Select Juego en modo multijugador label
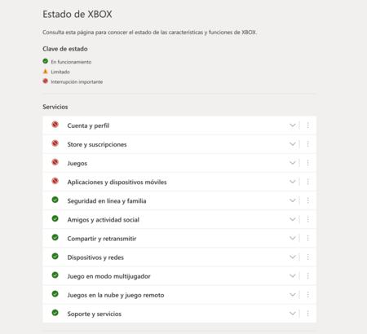 coord(108,276)
